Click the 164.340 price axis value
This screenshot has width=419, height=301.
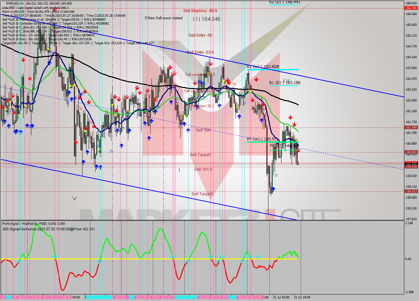pyautogui.click(x=410, y=57)
